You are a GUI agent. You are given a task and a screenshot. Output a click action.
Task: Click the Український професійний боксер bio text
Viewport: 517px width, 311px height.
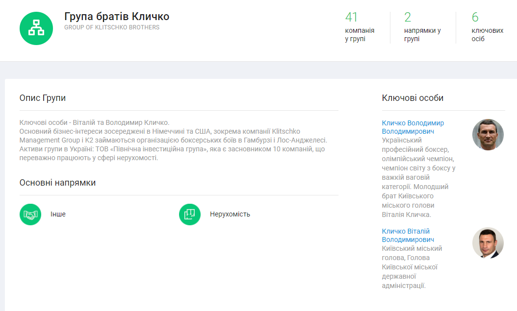tap(417, 177)
